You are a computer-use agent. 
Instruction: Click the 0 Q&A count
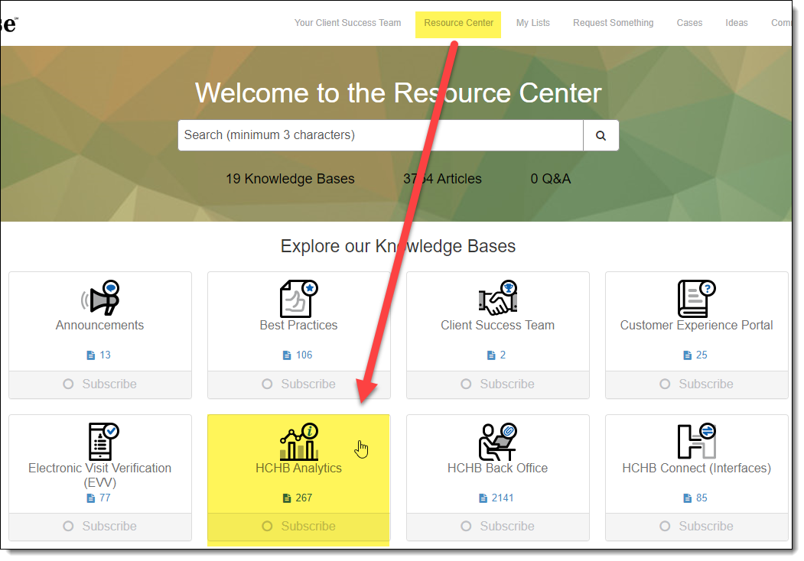point(551,179)
